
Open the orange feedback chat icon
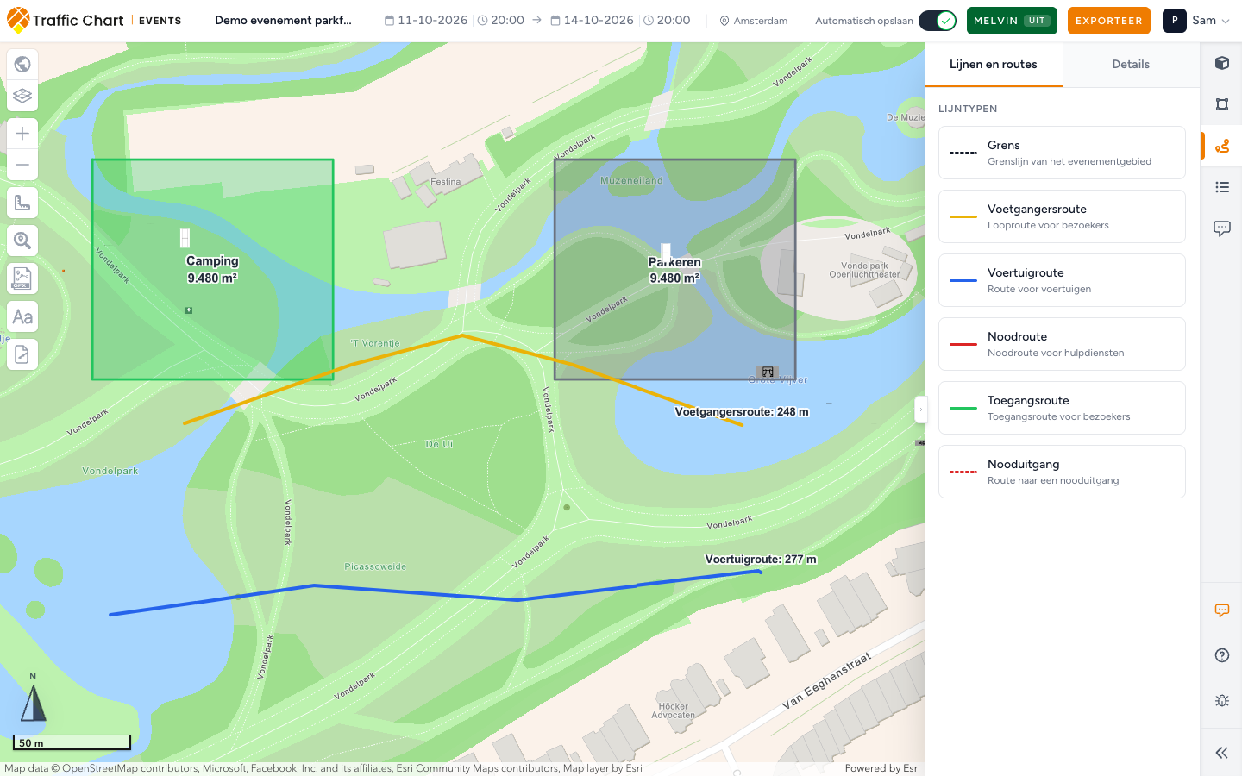1221,610
